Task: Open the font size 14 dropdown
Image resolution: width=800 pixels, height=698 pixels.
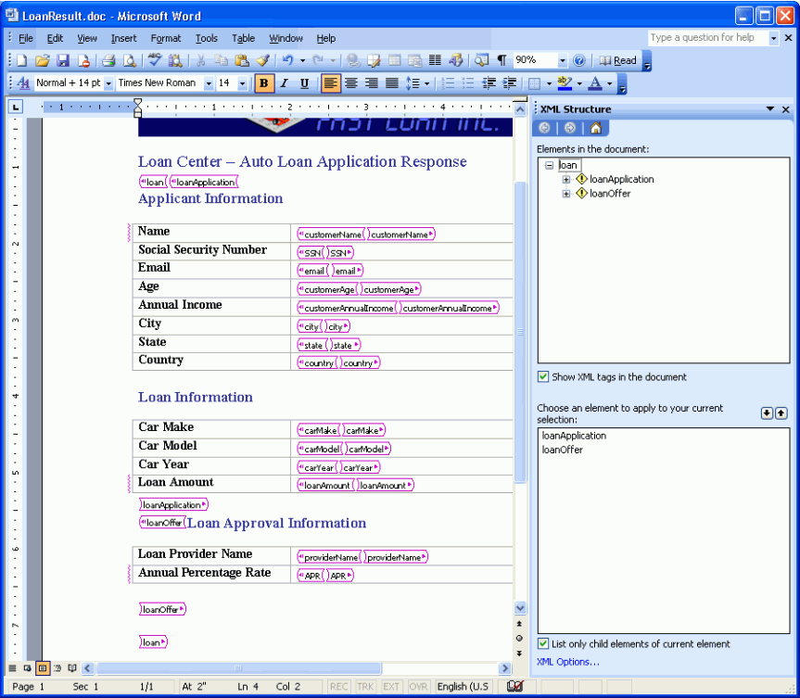Action: coord(242,83)
